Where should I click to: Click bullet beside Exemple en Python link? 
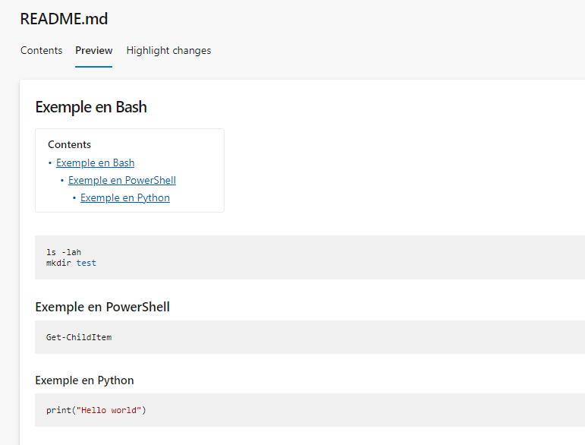point(74,197)
